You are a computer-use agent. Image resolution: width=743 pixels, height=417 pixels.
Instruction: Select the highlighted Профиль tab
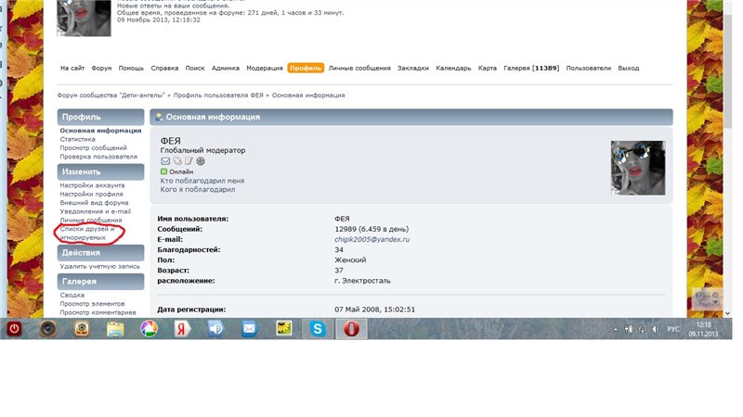(306, 68)
